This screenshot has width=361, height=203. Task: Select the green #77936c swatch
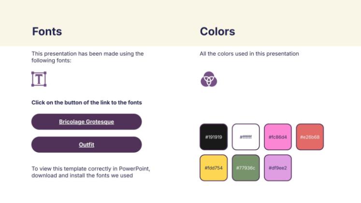click(245, 168)
